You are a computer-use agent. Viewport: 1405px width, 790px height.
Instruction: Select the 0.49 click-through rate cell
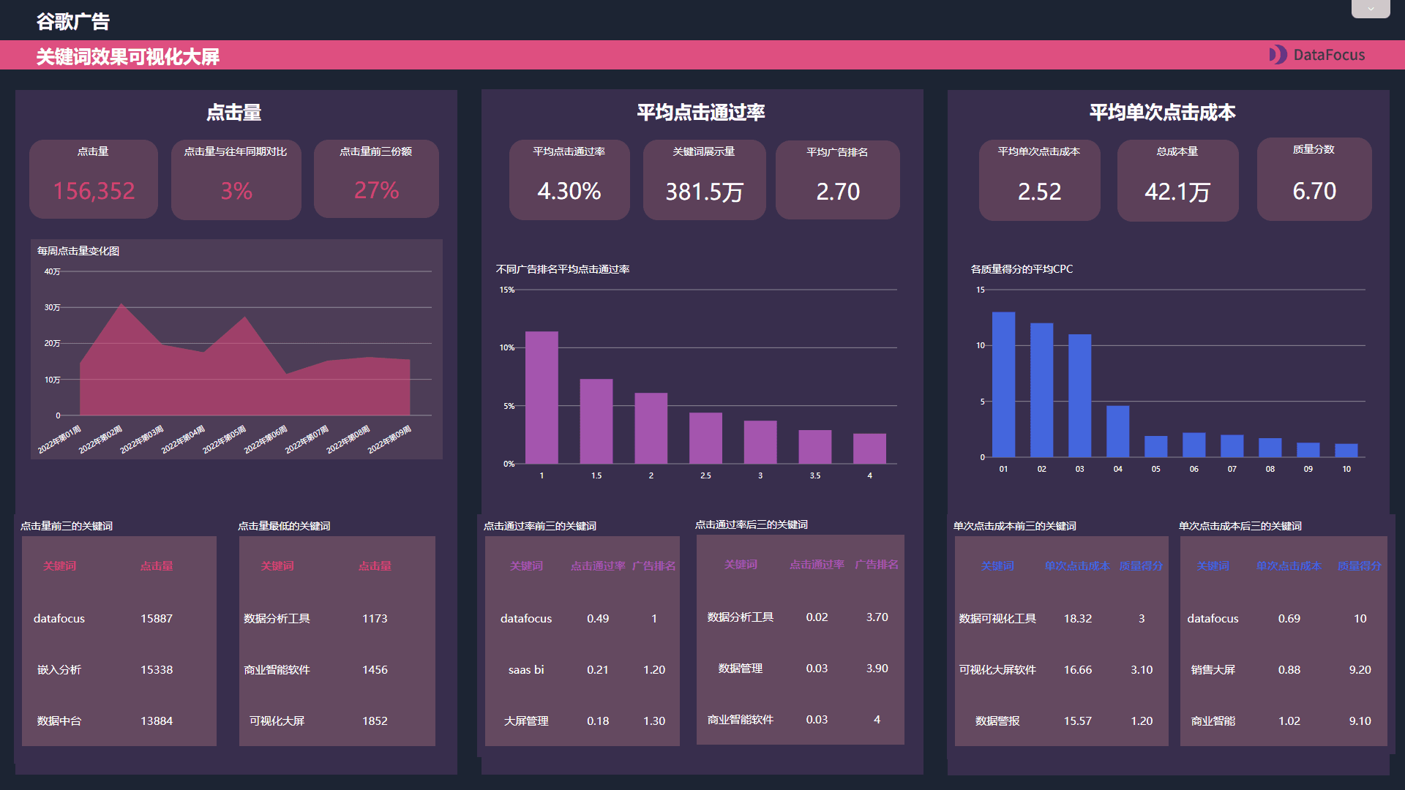[x=598, y=619]
